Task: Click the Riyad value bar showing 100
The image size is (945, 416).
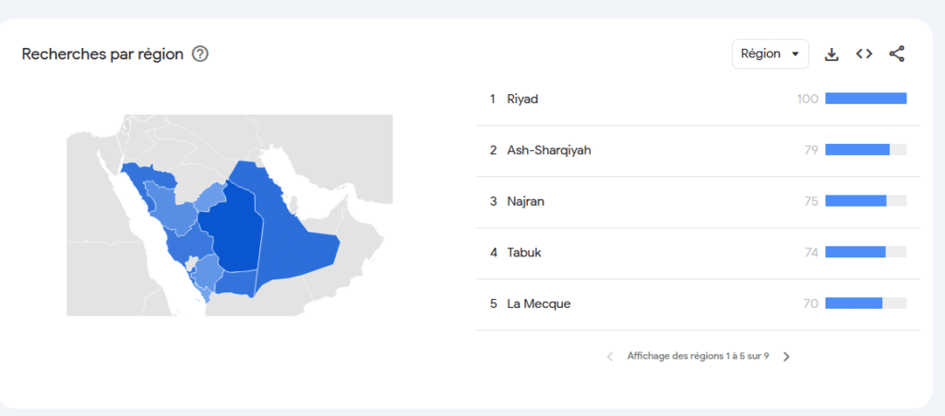Action: (866, 99)
